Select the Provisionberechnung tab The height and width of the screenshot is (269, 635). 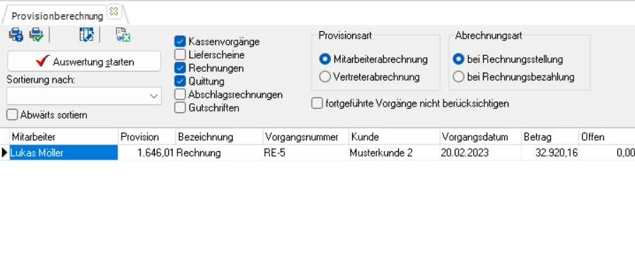[x=57, y=16]
